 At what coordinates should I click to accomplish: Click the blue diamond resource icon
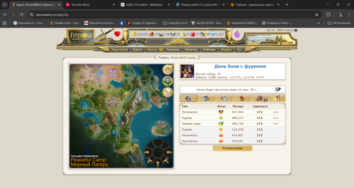click(x=213, y=34)
